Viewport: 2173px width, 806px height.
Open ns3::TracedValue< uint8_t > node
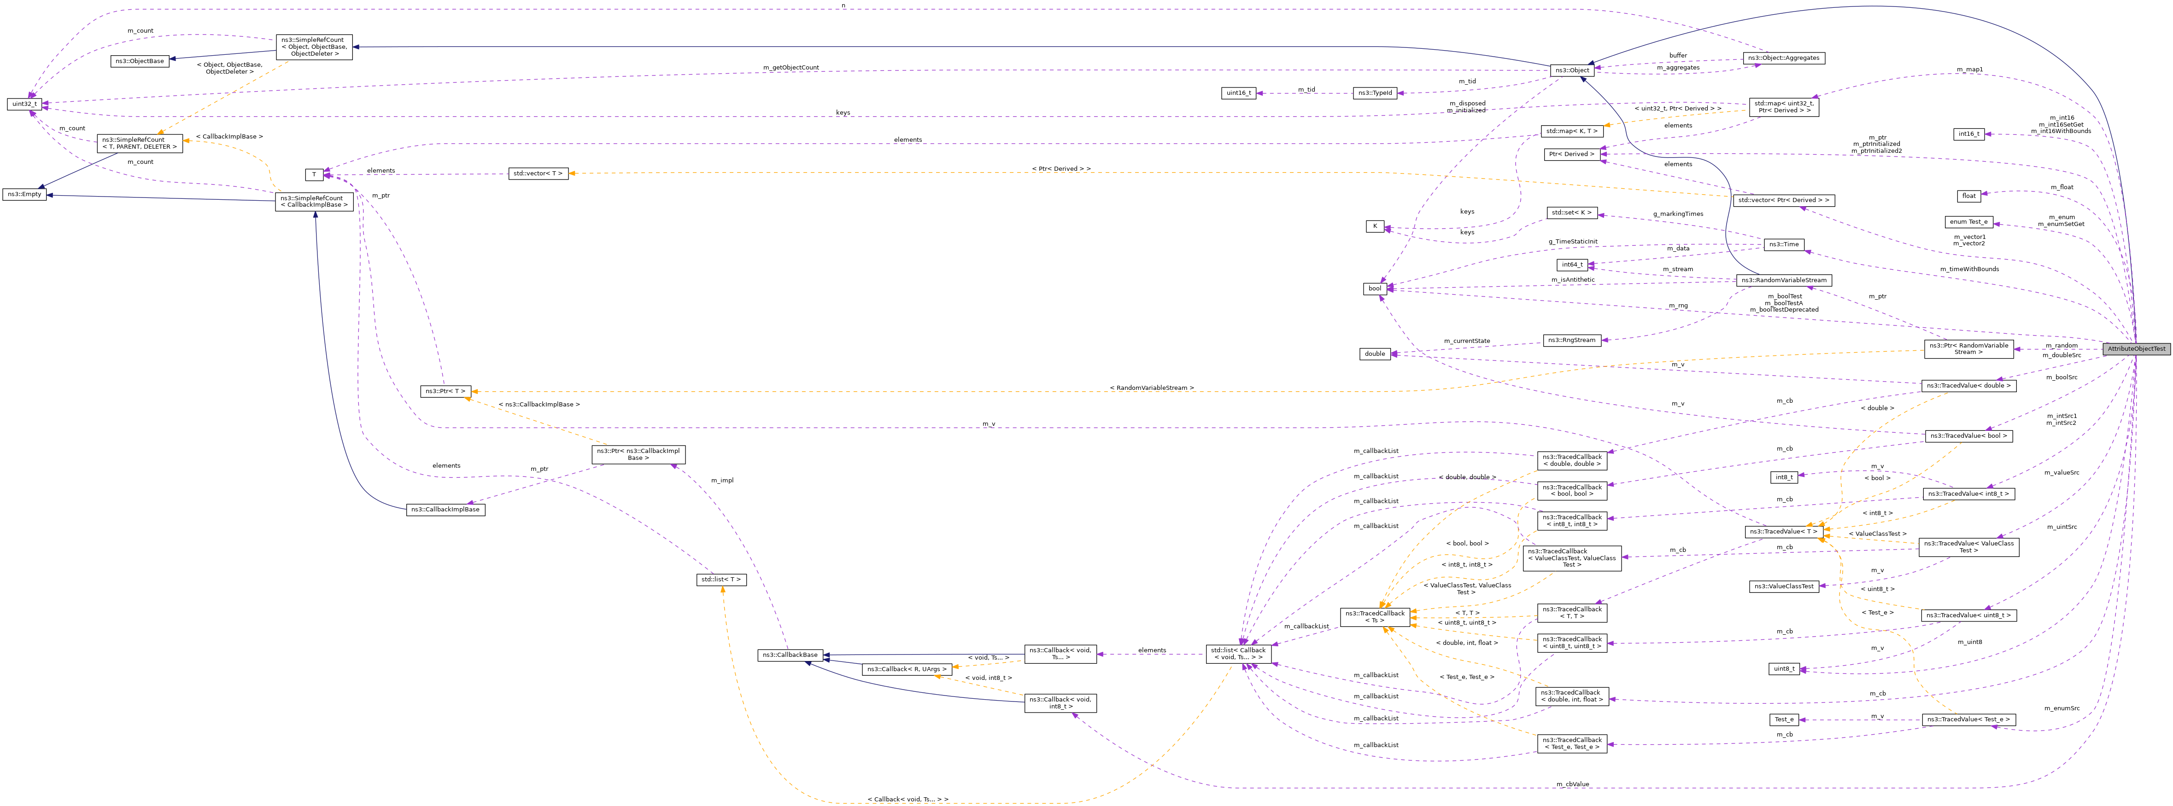[1969, 615]
